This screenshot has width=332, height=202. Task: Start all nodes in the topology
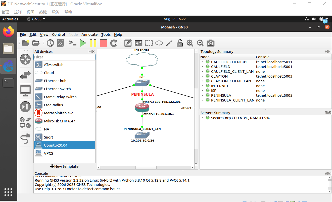point(83,43)
